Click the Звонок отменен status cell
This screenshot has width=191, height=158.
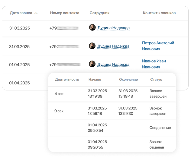pos(157,144)
